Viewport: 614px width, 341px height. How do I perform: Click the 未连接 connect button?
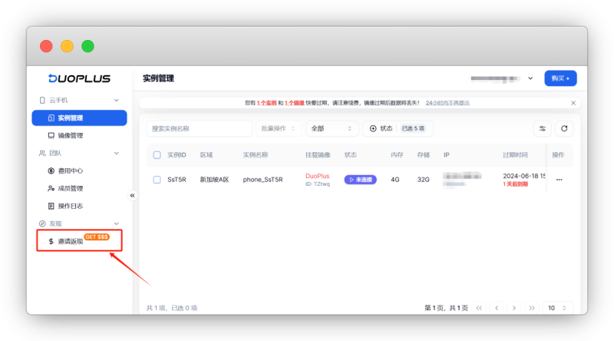(360, 180)
